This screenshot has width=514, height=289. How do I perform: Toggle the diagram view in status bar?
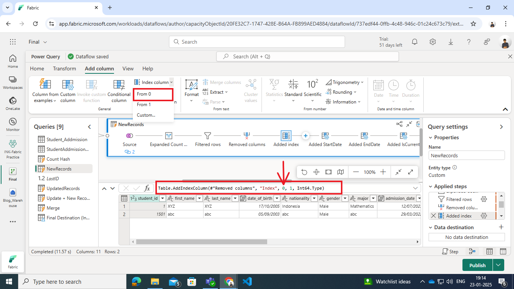tap(472, 251)
